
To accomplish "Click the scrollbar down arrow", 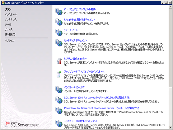I will 170,127.
